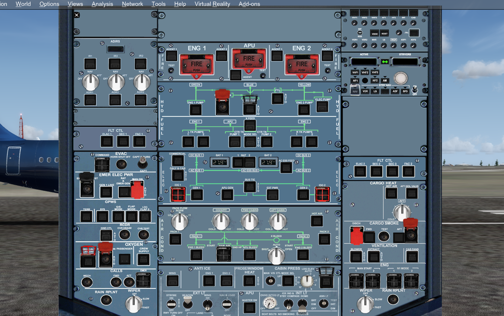Open the World menu
Viewport: 504px width, 316px height.
tap(23, 4)
